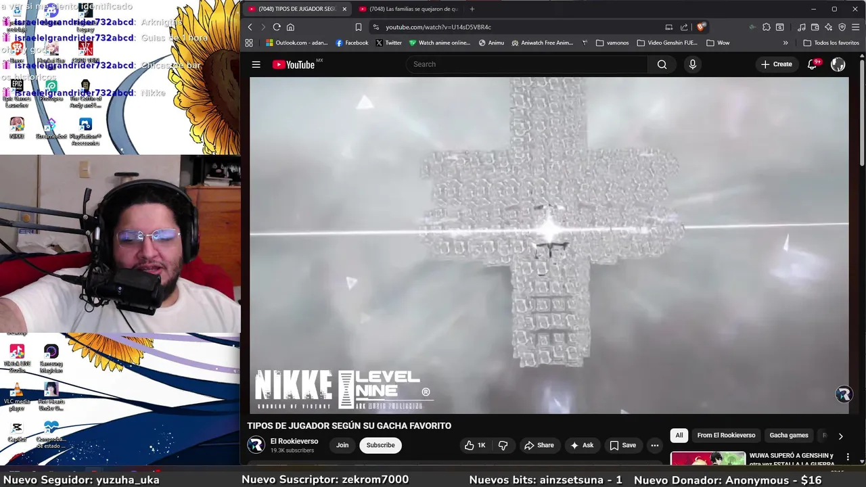Open the browser main hamburger menu
866x487 pixels.
856,27
